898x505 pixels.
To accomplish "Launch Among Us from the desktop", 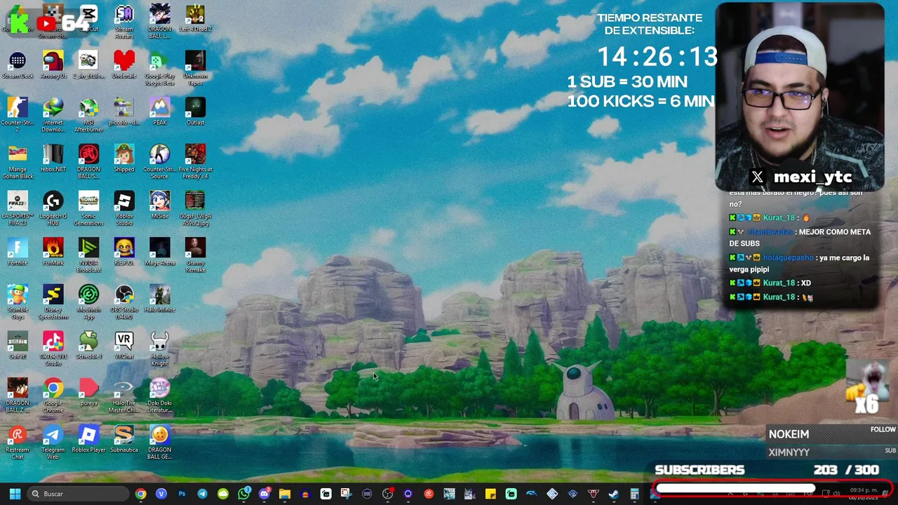I will 53,65.
